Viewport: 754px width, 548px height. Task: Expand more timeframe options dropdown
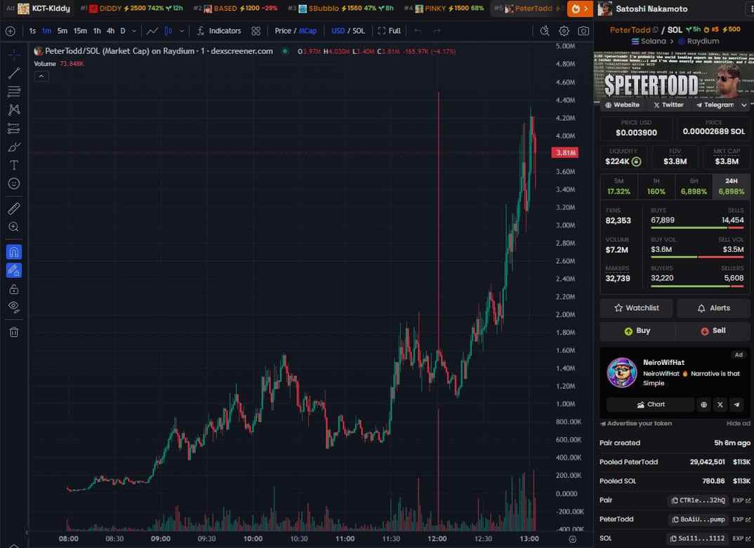[133, 32]
